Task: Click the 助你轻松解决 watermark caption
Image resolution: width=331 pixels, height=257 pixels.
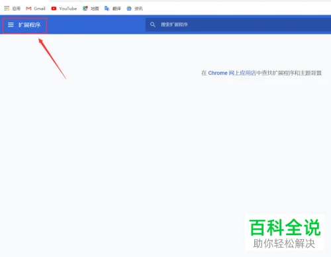Action: [x=284, y=244]
